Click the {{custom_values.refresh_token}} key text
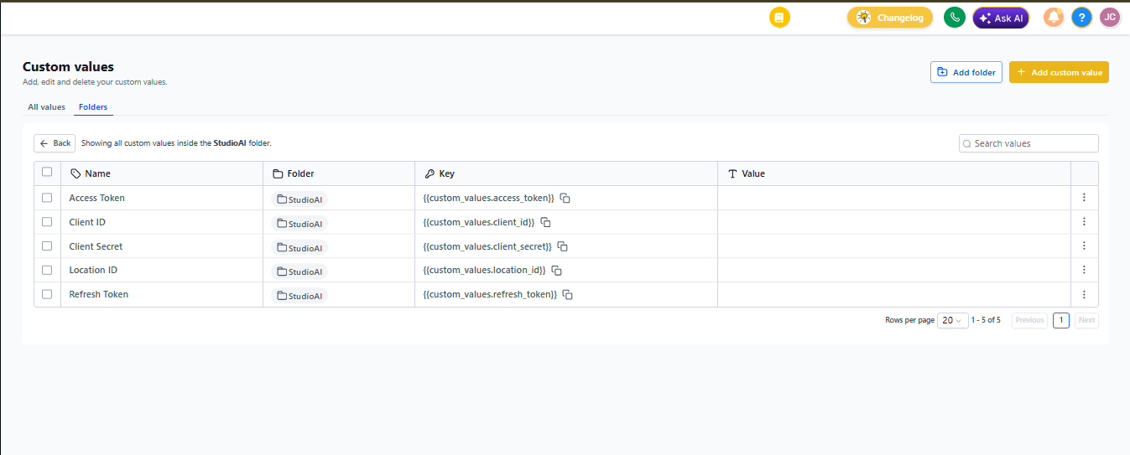1130x455 pixels. click(x=490, y=294)
